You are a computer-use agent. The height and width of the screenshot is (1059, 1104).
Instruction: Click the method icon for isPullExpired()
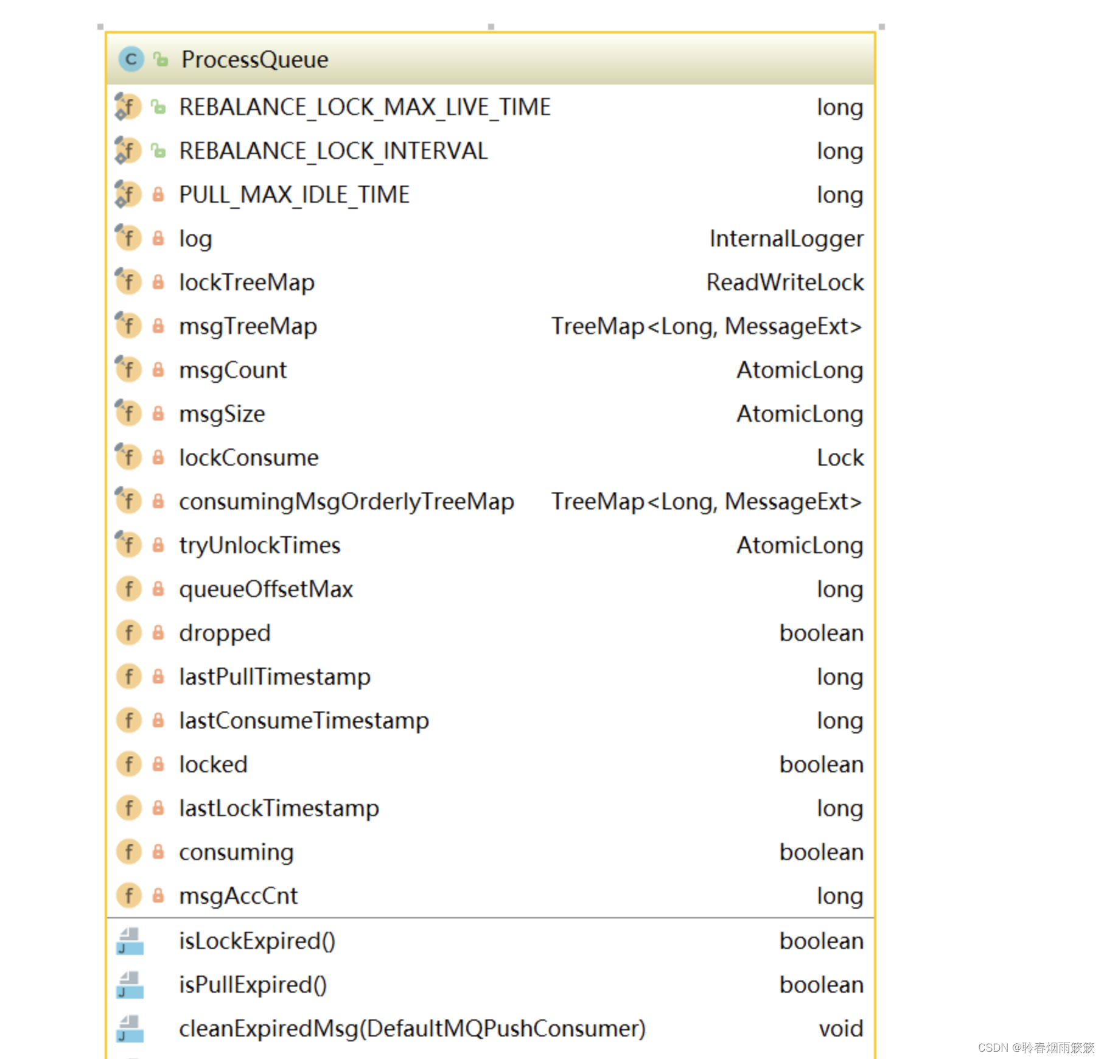tap(130, 985)
